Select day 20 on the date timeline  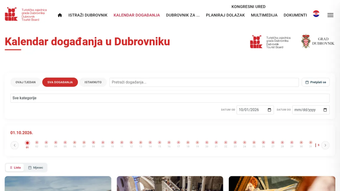pyautogui.click(x=207, y=144)
